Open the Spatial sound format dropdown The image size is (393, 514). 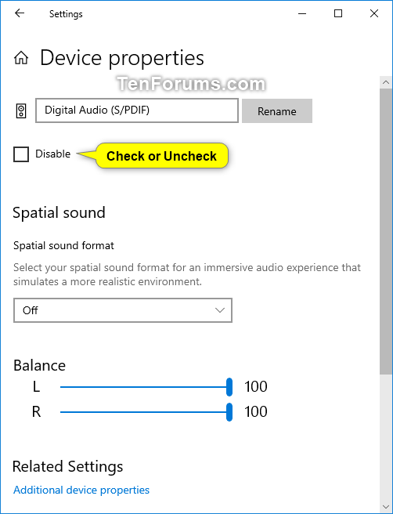(x=123, y=310)
